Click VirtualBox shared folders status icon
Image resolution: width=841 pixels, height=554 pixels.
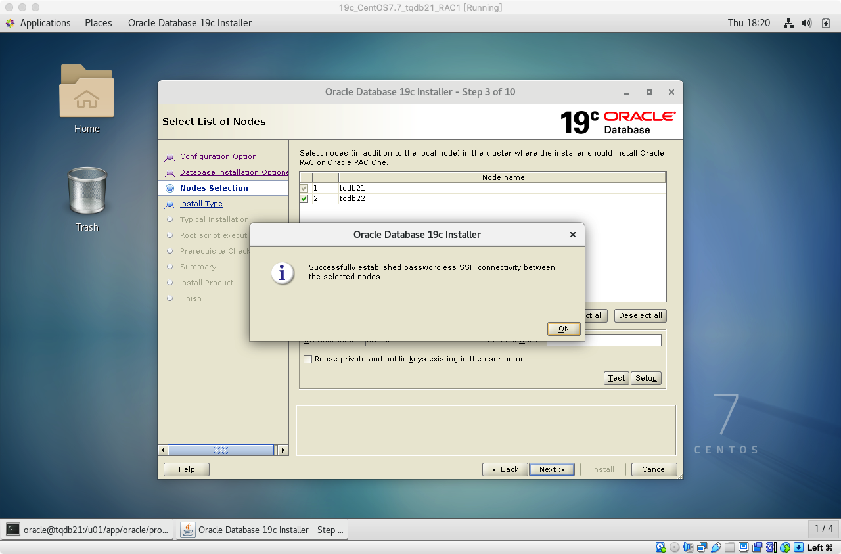click(x=729, y=547)
